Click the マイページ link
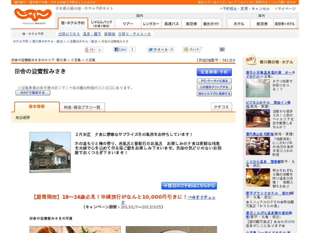Screen dimensions: 310x233 pos(287,9)
